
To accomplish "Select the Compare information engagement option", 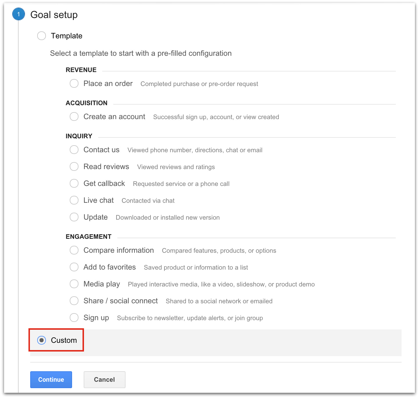I will pyautogui.click(x=74, y=250).
